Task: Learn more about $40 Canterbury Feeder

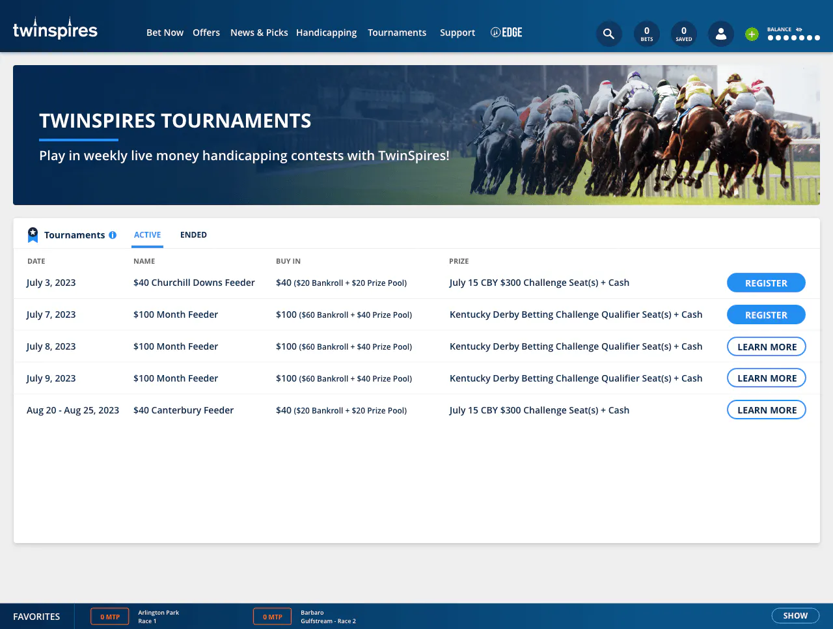Action: [766, 410]
